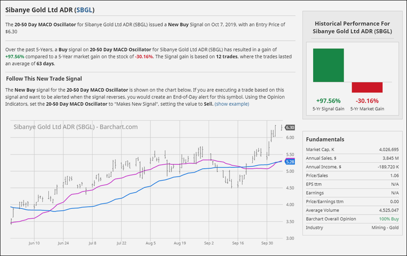The height and width of the screenshot is (256, 407).
Task: Select Price/Earnings ttm value 0.00
Action: [x=395, y=202]
